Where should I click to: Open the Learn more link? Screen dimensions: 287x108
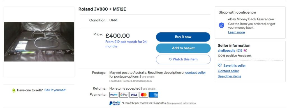236,32
